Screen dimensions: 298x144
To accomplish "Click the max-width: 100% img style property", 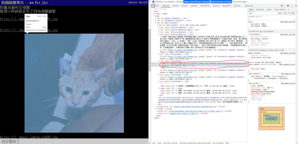I will tap(258, 24).
